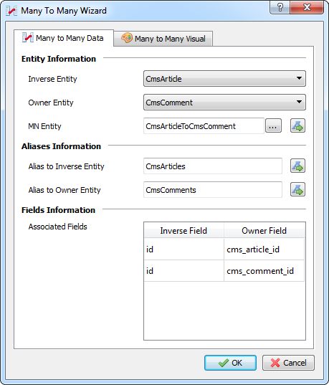Select the Many to Many Data tab

click(64, 38)
